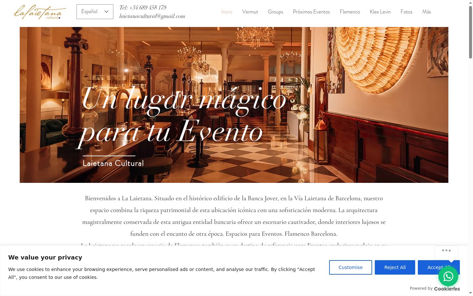
Task: Expand the Más menu
Action: [x=427, y=12]
